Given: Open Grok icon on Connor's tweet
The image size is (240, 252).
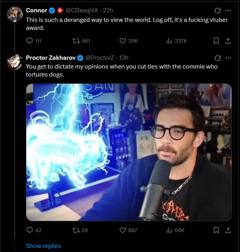Looking at the screenshot, I should [x=218, y=11].
